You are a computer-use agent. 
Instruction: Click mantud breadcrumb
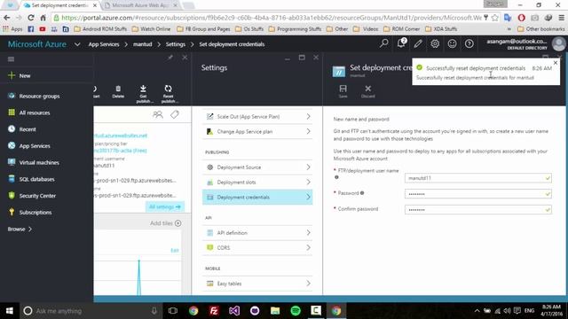point(142,44)
